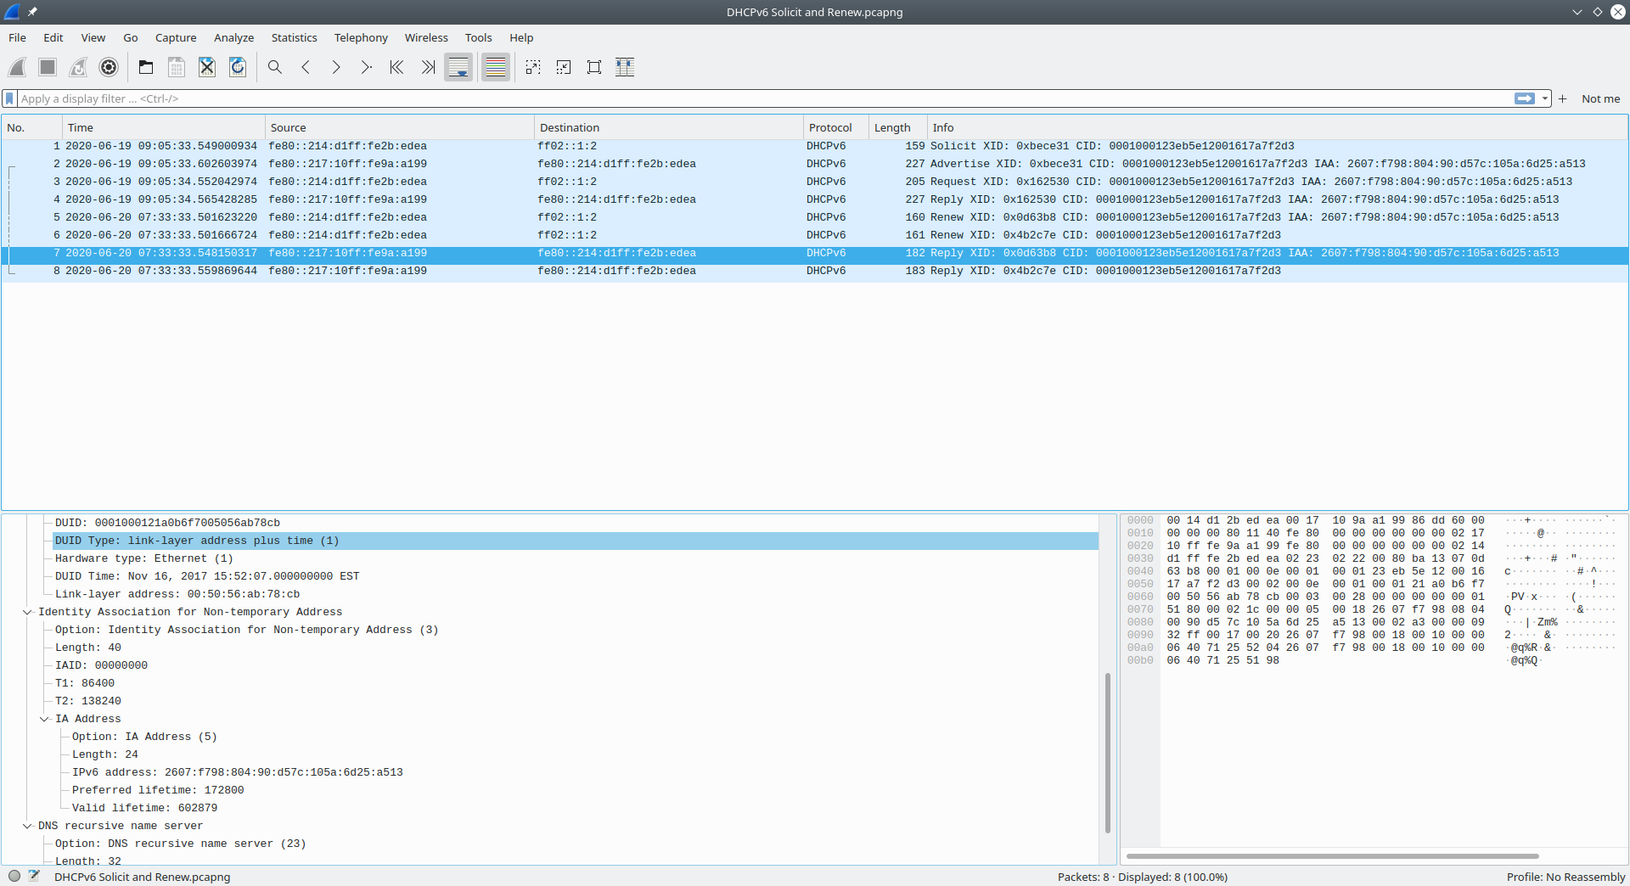1630x886 pixels.
Task: Open the View menu
Action: click(x=93, y=37)
